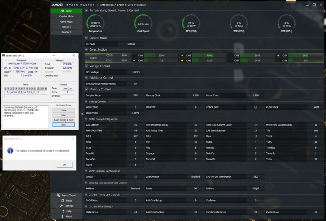The height and width of the screenshot is (221, 326).
Task: Click the Cmd2t value 1T
Action: (135, 177)
